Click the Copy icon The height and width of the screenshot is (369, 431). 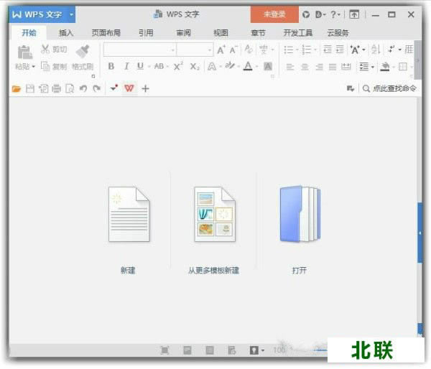(45, 66)
